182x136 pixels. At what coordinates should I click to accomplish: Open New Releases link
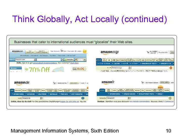tap(44, 55)
